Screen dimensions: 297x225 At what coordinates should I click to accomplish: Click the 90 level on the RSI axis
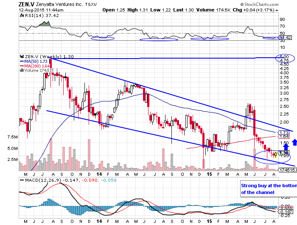point(282,20)
